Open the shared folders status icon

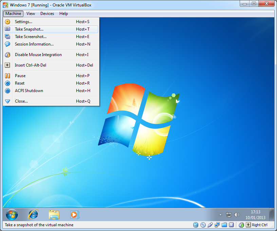224,225
